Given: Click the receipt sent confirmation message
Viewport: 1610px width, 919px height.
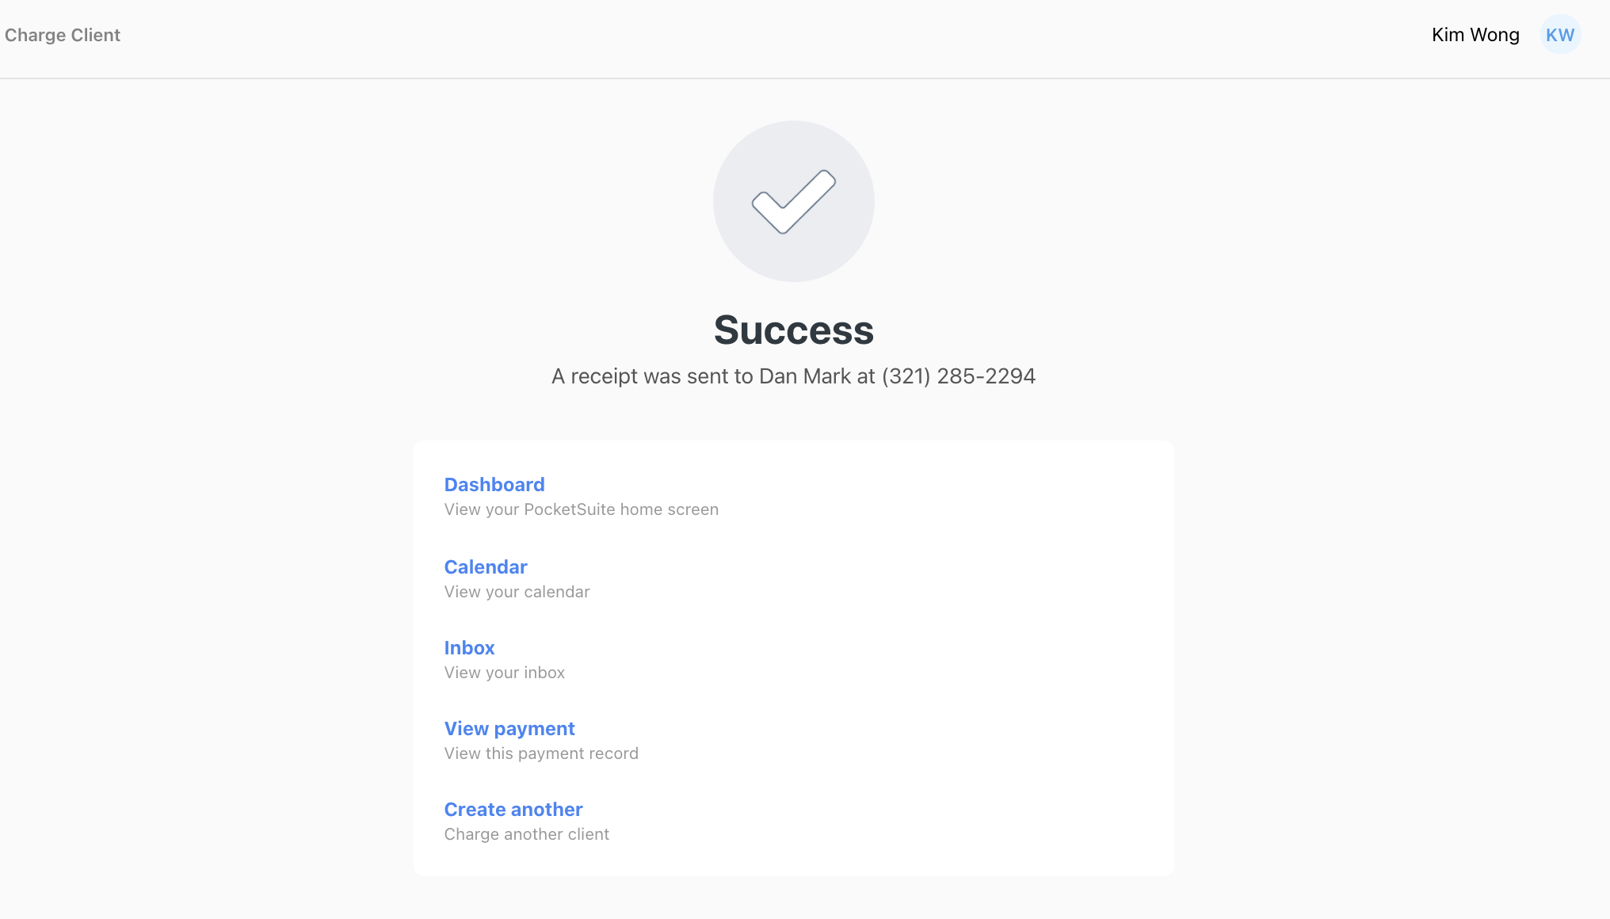Looking at the screenshot, I should [793, 376].
